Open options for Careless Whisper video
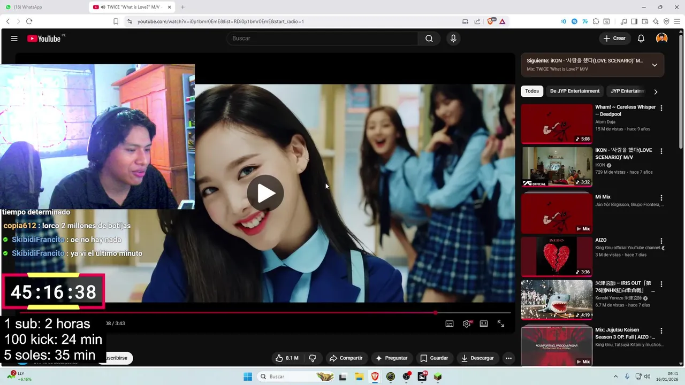Viewport: 685px width, 385px height. [x=661, y=108]
